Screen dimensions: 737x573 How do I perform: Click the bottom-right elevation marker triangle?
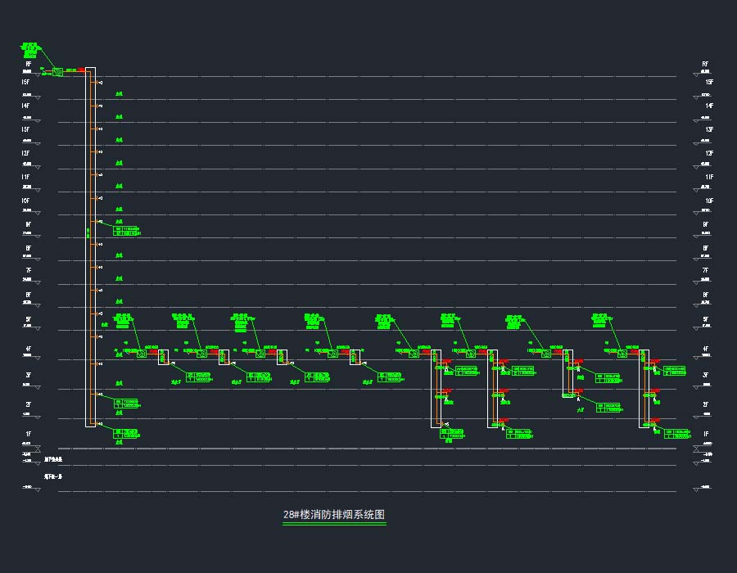click(697, 489)
